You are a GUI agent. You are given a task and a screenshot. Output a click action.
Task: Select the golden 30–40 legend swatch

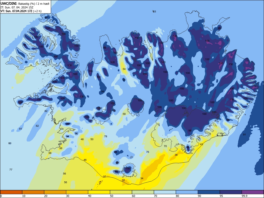(77, 192)
